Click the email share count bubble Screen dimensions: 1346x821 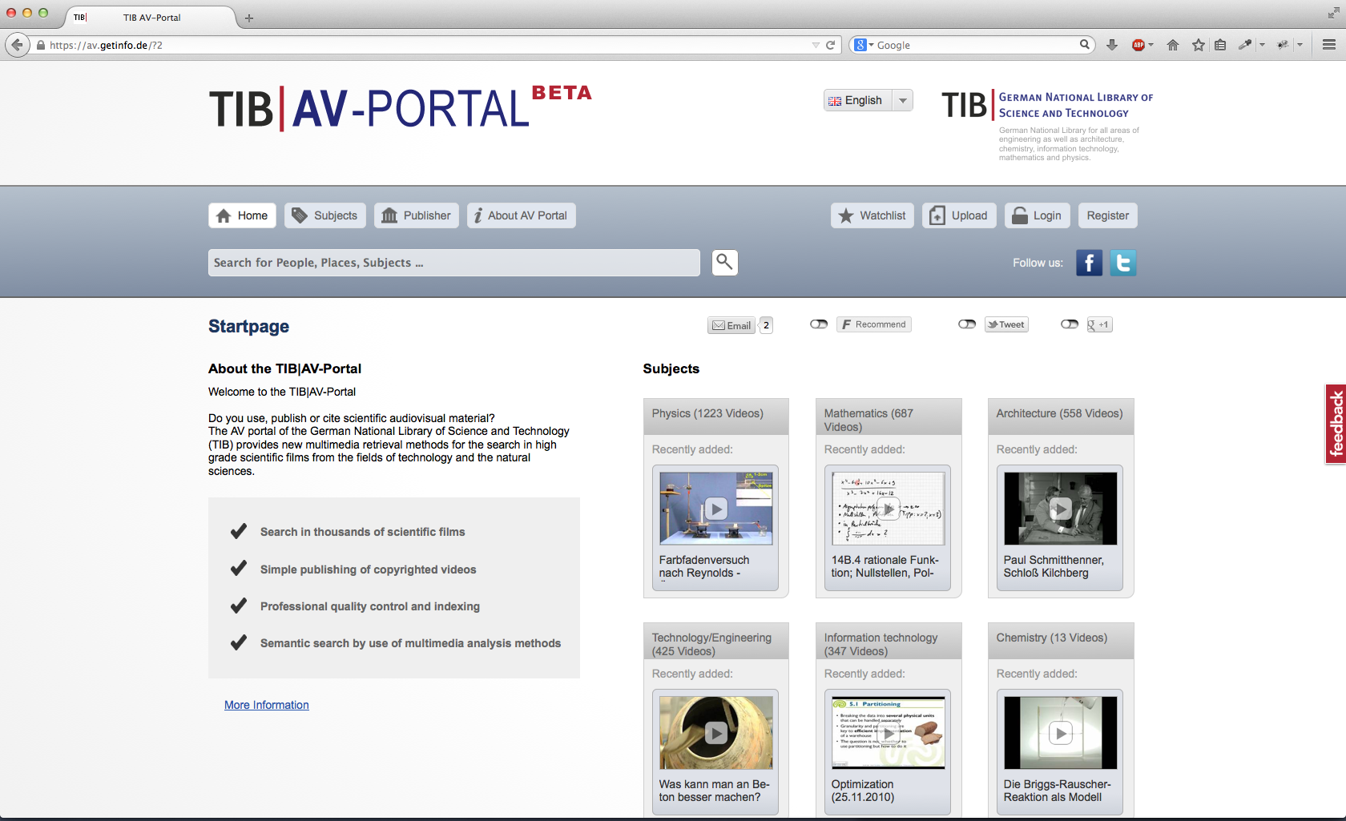766,325
